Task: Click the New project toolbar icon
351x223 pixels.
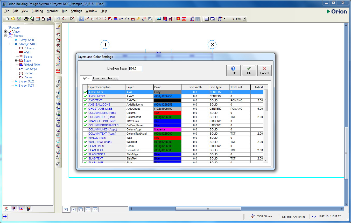Action: coord(7,19)
